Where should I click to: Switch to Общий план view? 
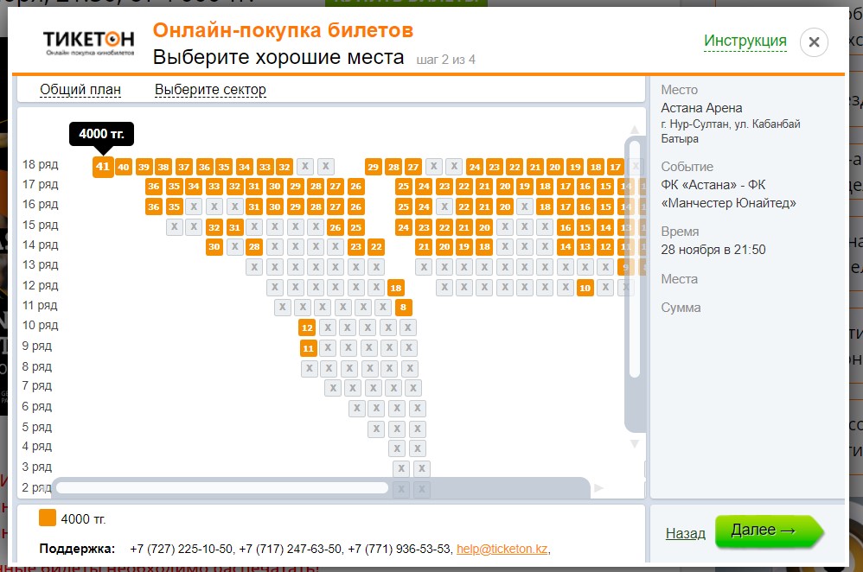pyautogui.click(x=80, y=90)
